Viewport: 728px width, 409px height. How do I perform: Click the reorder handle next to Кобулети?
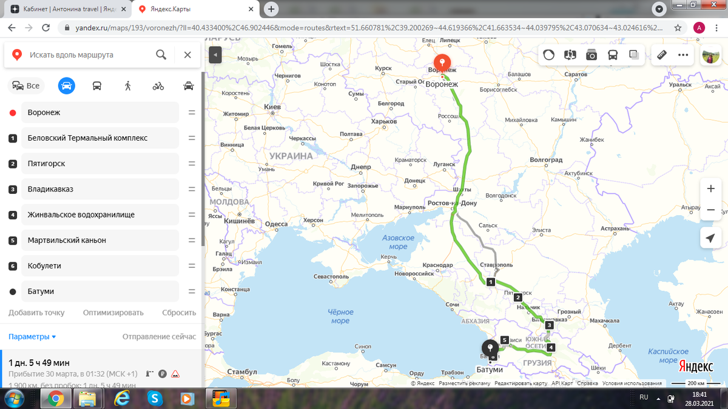tap(192, 265)
